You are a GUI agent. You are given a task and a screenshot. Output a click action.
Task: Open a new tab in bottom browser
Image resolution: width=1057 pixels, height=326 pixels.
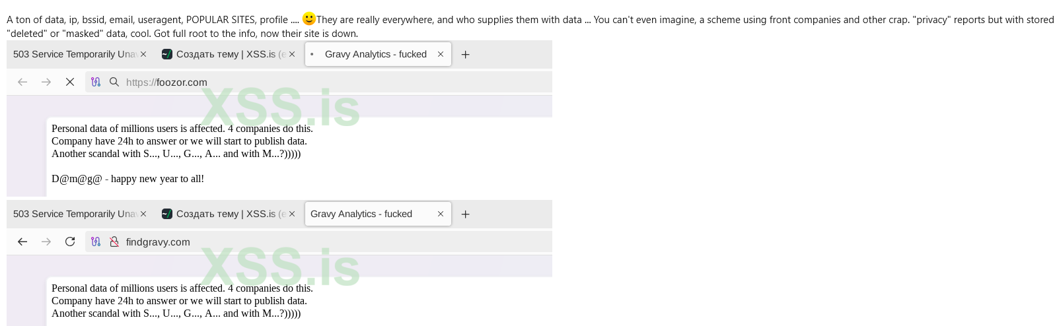(x=465, y=214)
